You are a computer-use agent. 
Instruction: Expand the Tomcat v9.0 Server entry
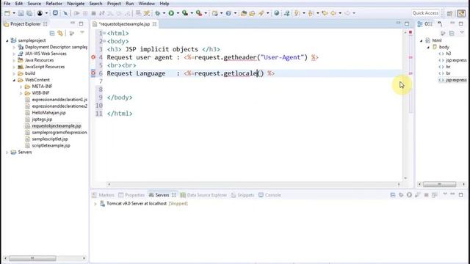[95, 204]
